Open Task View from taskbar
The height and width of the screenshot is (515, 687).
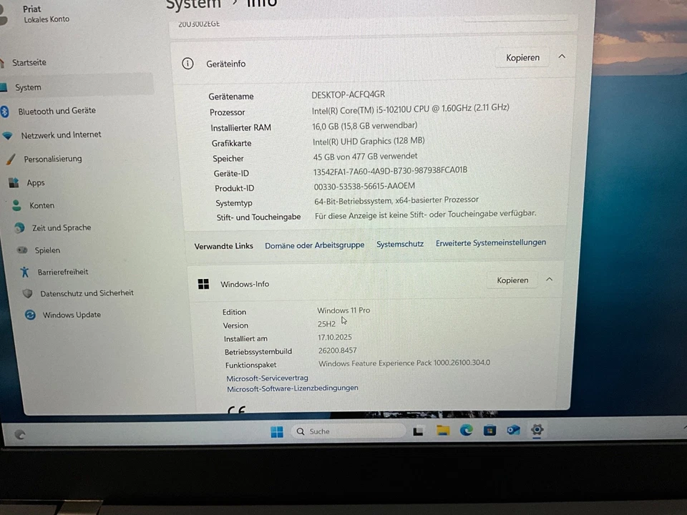click(x=418, y=431)
